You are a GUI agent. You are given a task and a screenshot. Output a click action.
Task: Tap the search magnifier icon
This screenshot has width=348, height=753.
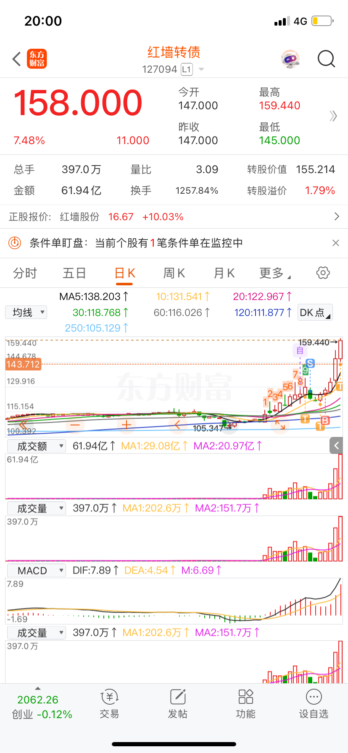326,59
